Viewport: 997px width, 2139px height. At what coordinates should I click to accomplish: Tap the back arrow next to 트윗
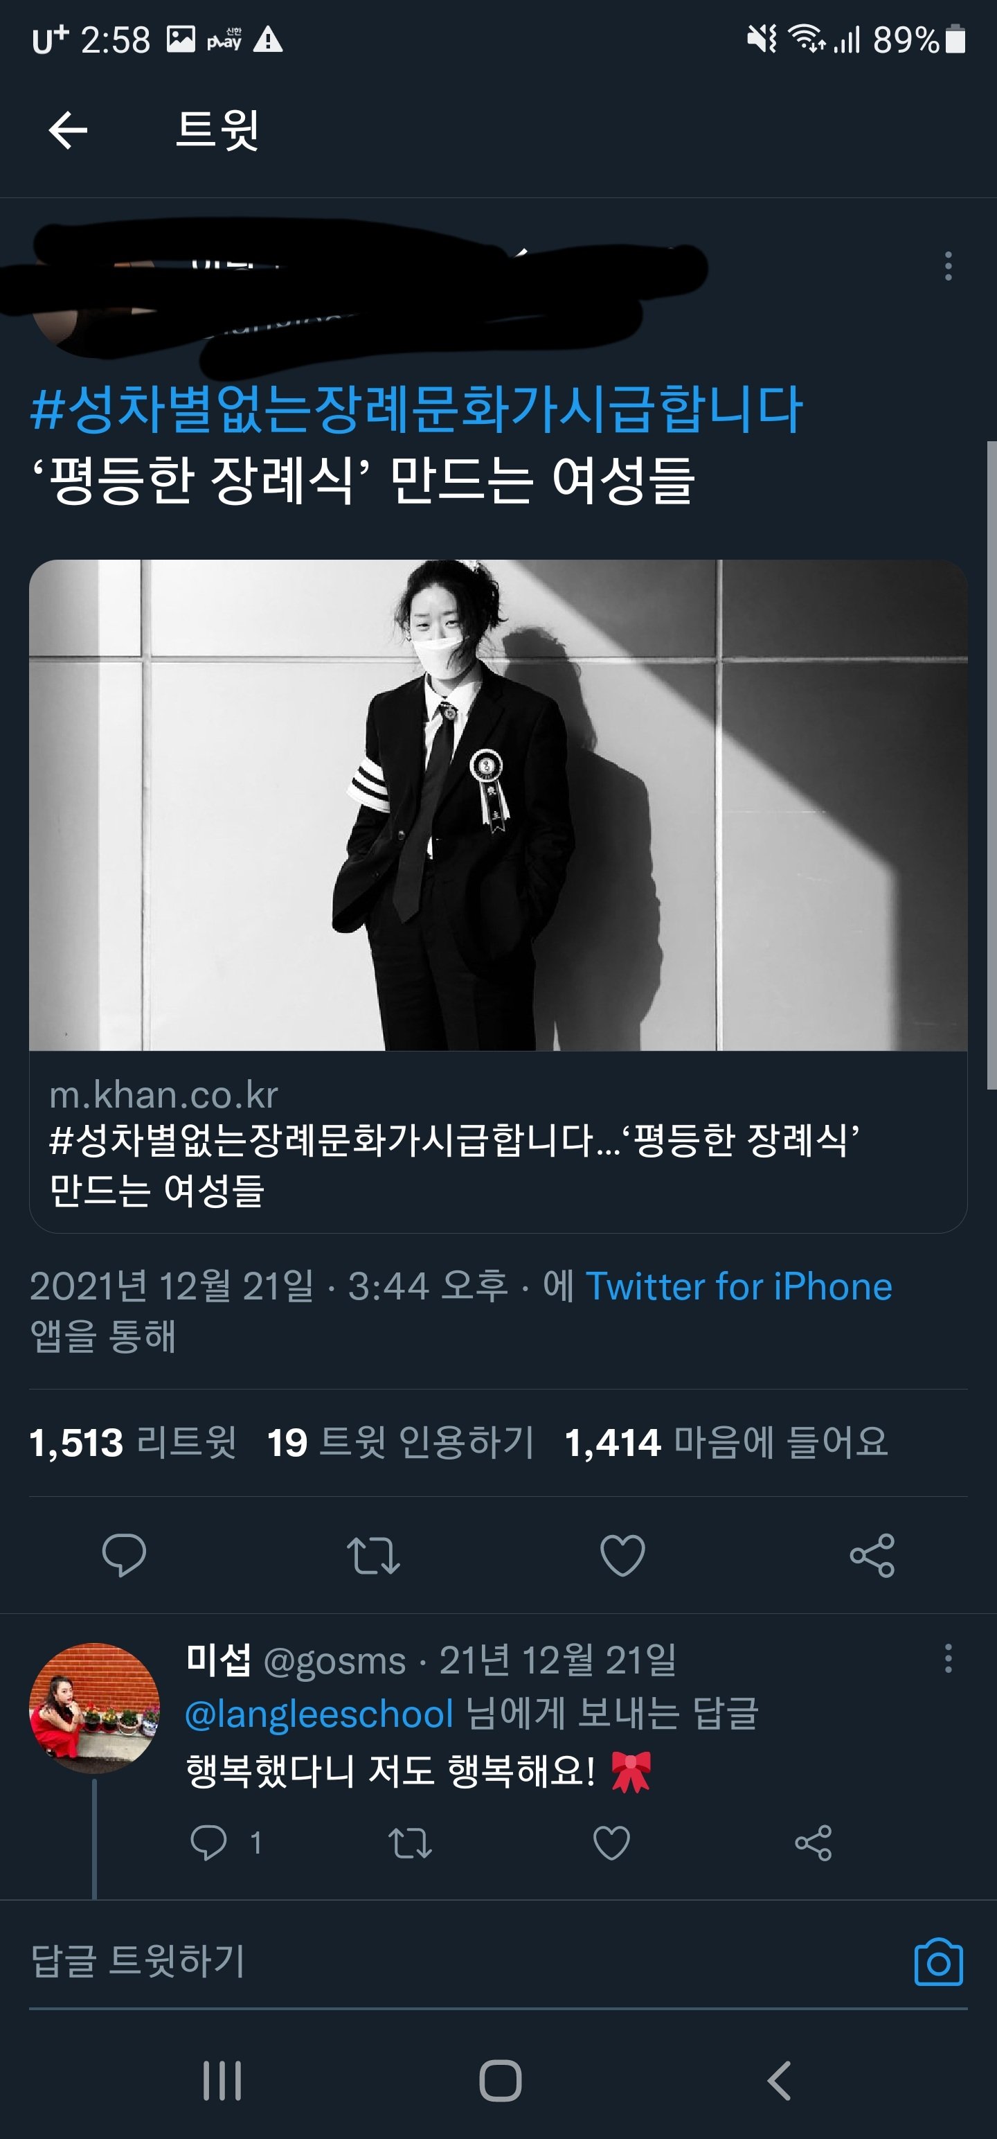(x=68, y=130)
